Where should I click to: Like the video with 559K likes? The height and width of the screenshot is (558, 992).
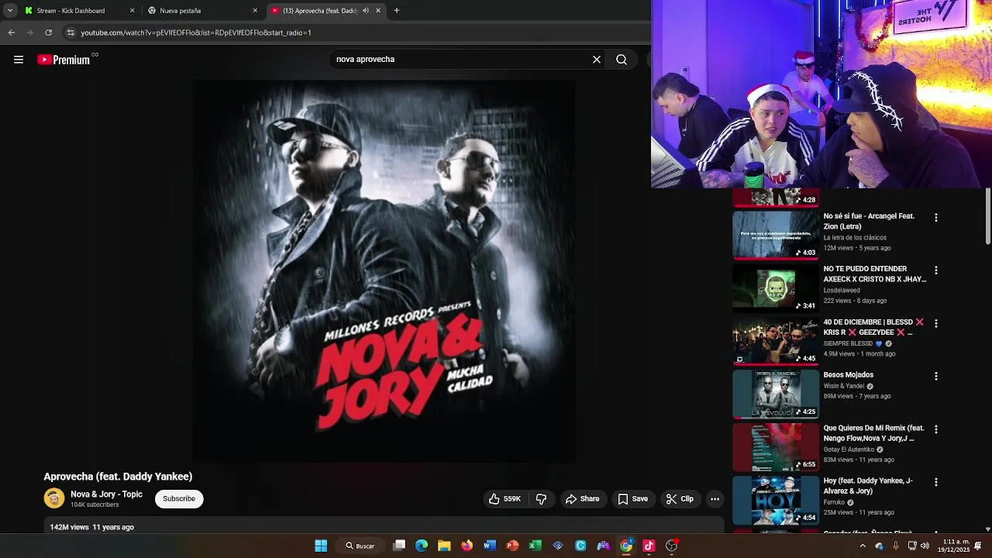[x=504, y=499]
